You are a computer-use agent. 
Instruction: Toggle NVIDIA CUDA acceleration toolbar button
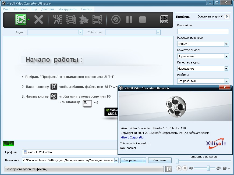(164, 19)
